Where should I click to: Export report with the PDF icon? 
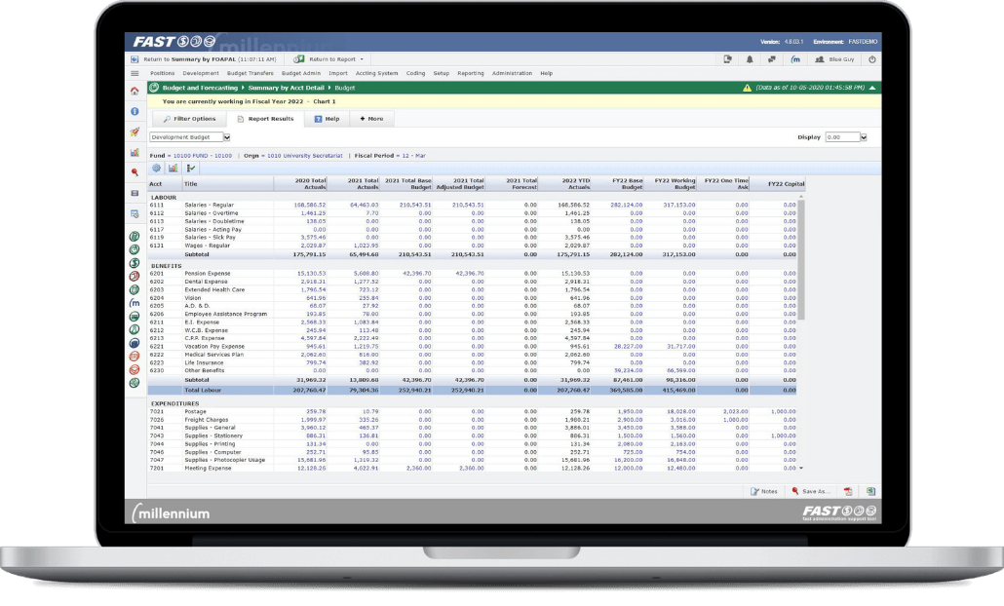pos(848,491)
